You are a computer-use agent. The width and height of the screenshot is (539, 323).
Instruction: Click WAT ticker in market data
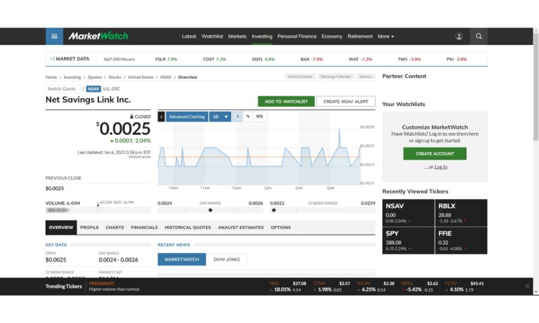[x=361, y=59]
